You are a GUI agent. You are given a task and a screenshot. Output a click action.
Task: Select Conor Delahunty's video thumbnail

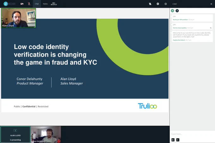(x=46, y=134)
